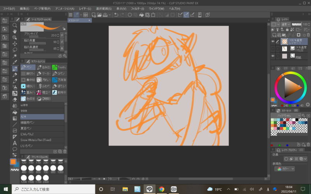Image resolution: width=311 pixels, height=194 pixels.
Task: Open the レイヤー(L) menu
Action: pos(85,8)
